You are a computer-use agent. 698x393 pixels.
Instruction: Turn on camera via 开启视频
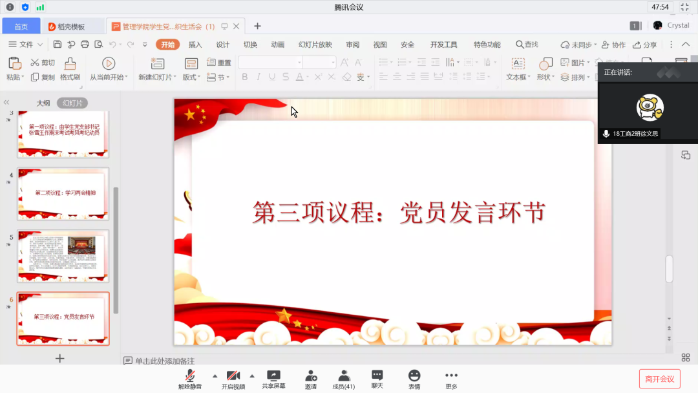tap(233, 376)
